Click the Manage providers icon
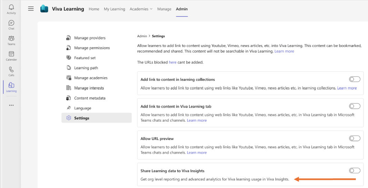 (69, 38)
